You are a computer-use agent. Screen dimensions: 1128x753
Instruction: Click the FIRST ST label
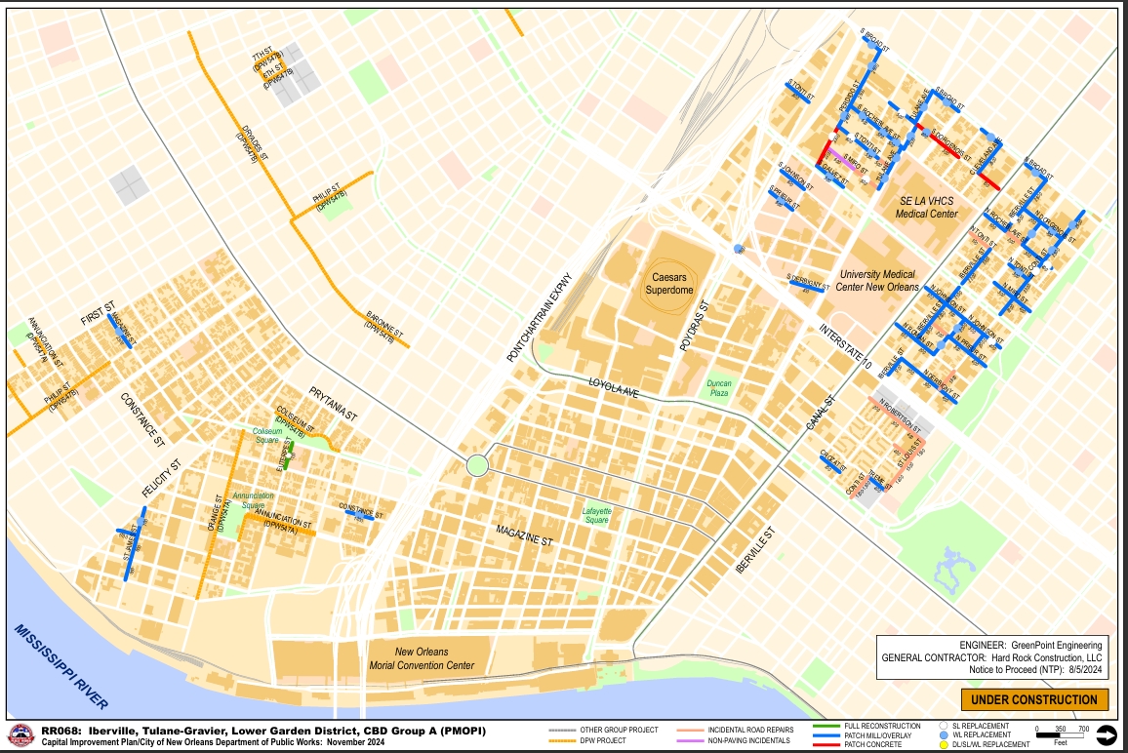[98, 313]
